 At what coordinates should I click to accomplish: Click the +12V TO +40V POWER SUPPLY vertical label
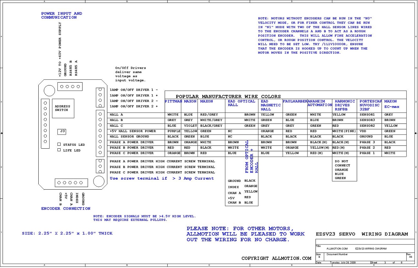click(x=60, y=49)
